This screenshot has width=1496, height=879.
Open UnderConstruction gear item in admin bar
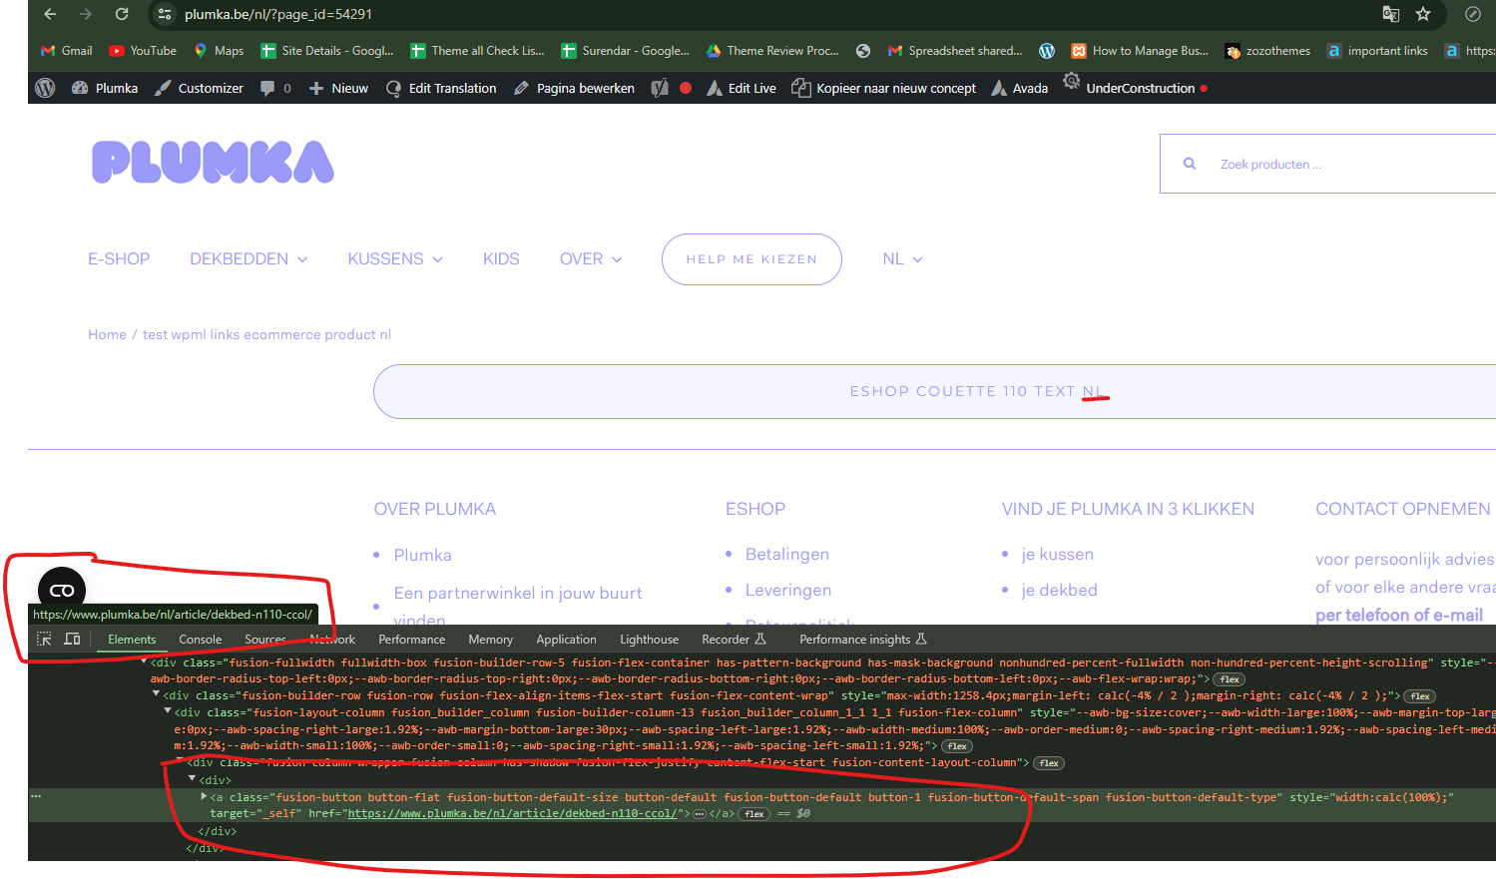[x=1134, y=86]
